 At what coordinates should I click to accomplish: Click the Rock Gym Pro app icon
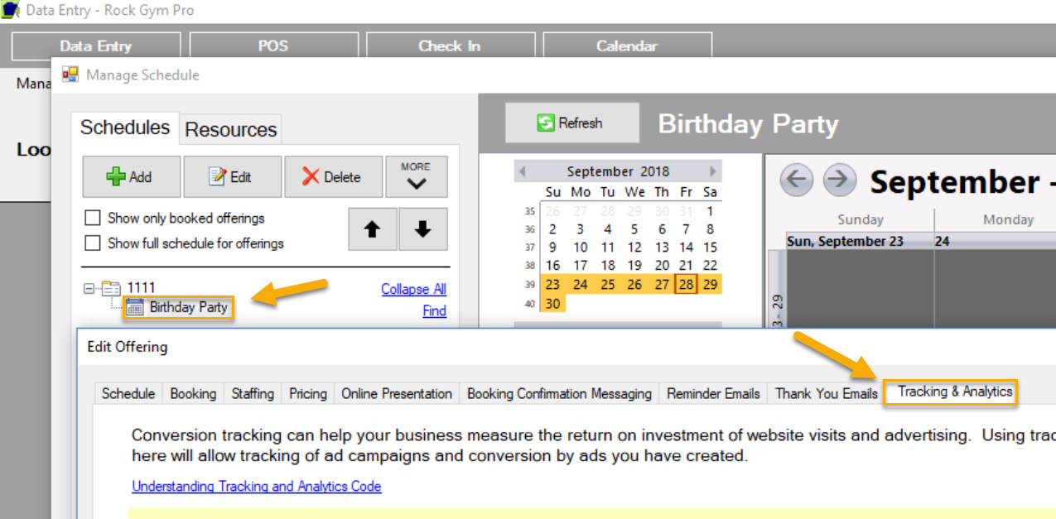tap(10, 11)
